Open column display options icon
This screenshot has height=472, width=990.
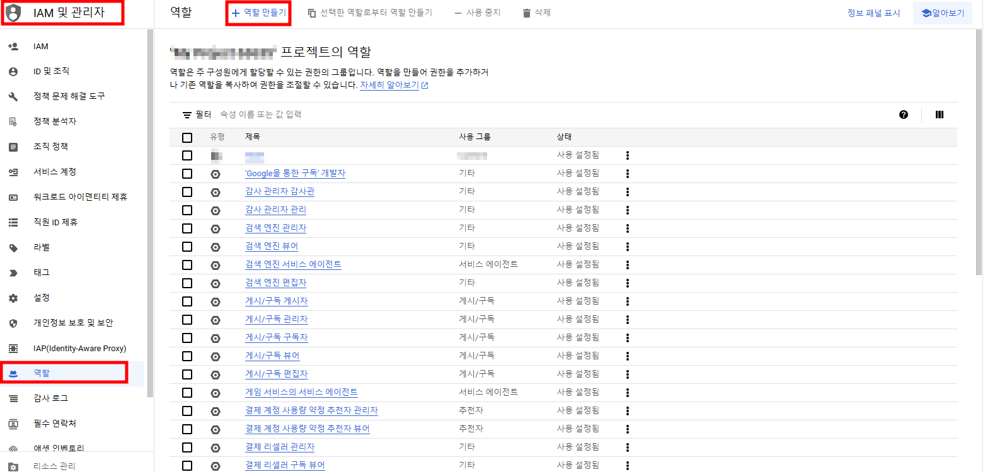[940, 115]
